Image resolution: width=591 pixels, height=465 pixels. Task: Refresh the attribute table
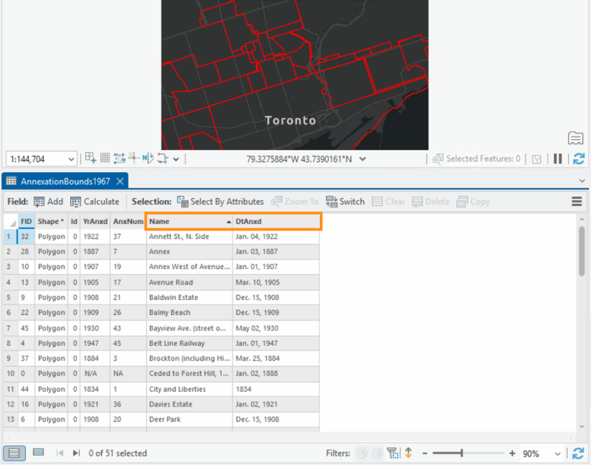click(578, 453)
